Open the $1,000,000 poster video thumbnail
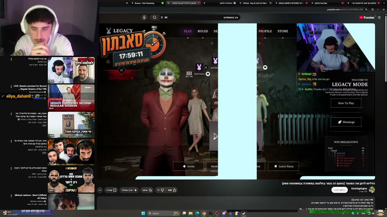Image resolution: width=387 pixels, height=217 pixels. pyautogui.click(x=71, y=125)
